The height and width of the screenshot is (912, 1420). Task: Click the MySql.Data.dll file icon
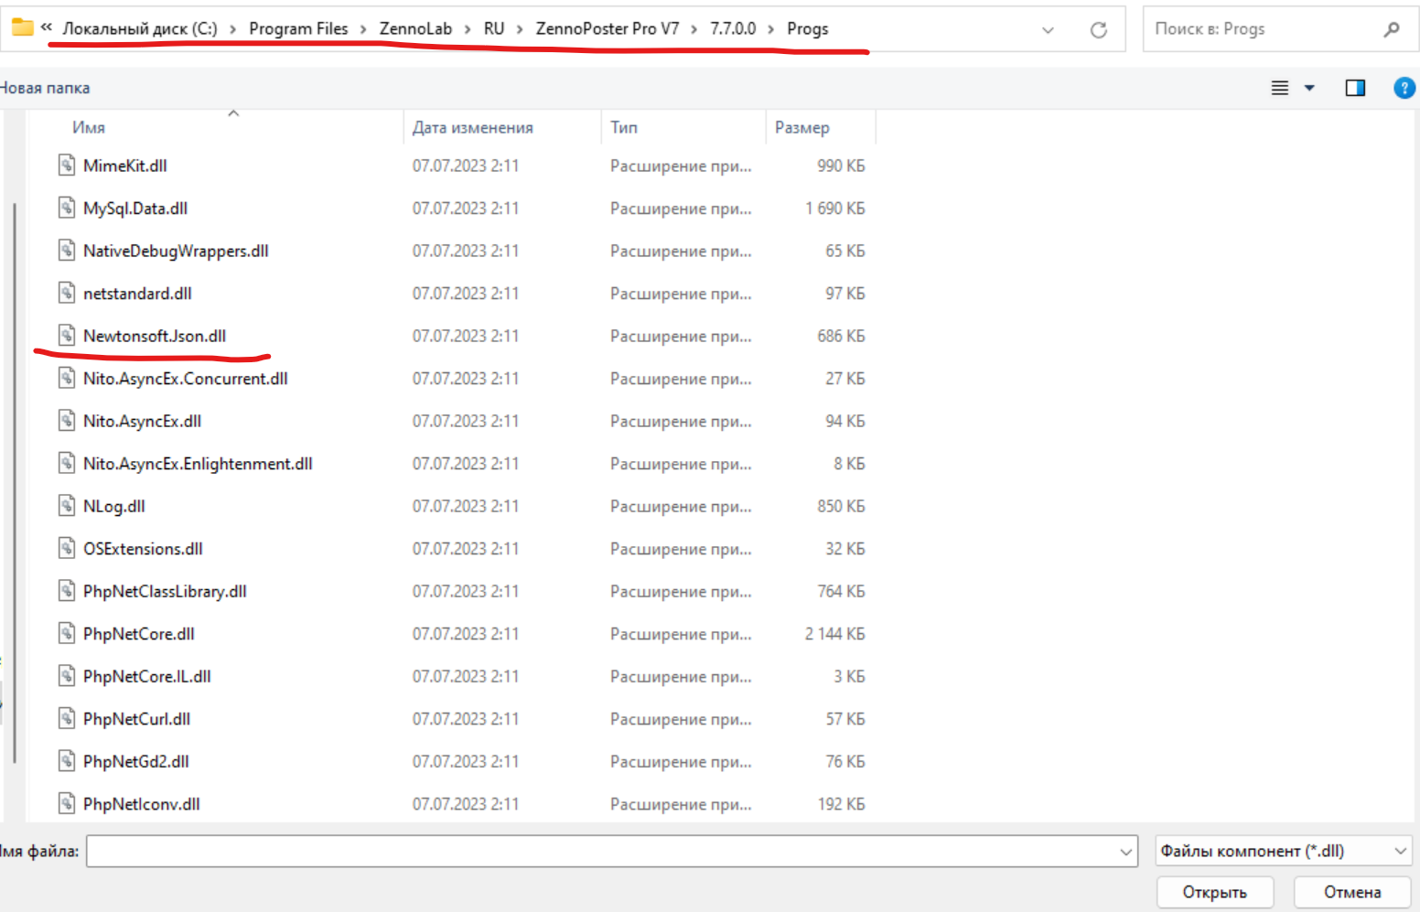[67, 208]
